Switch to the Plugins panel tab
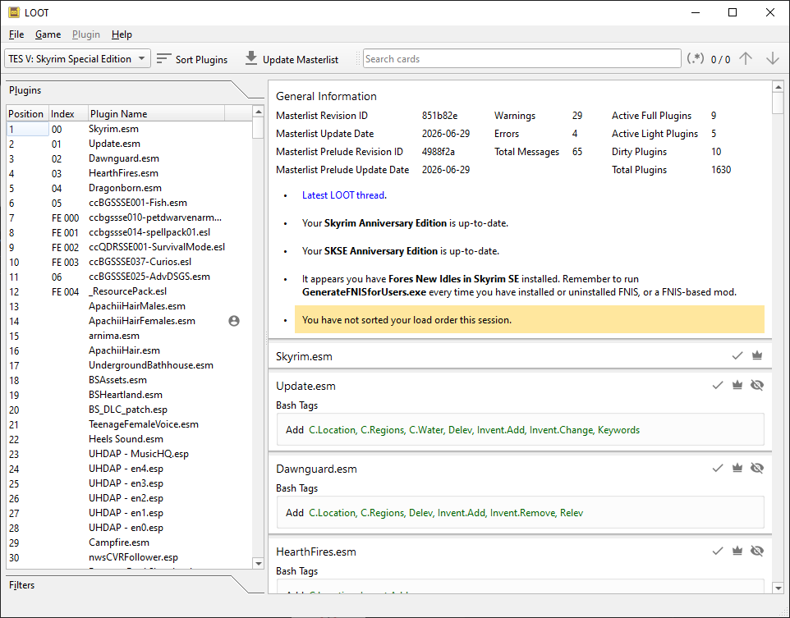 (25, 90)
